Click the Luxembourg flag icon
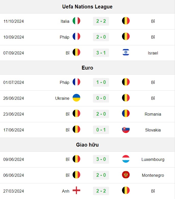175x199 pixels. tap(126, 159)
